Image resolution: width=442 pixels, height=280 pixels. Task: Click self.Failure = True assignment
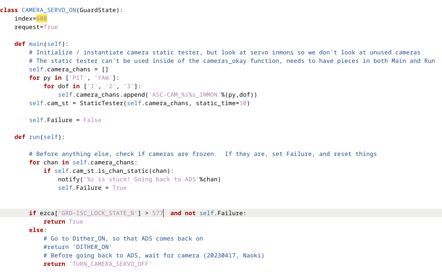[92, 188]
